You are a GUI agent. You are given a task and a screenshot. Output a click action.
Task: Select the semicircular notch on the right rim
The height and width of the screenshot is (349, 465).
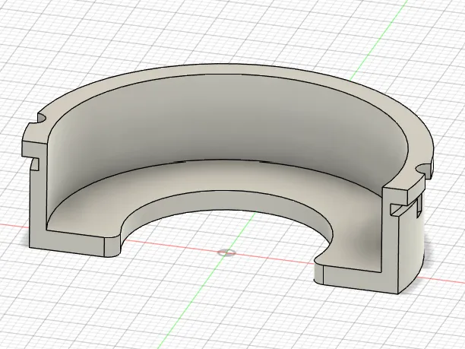tap(423, 170)
